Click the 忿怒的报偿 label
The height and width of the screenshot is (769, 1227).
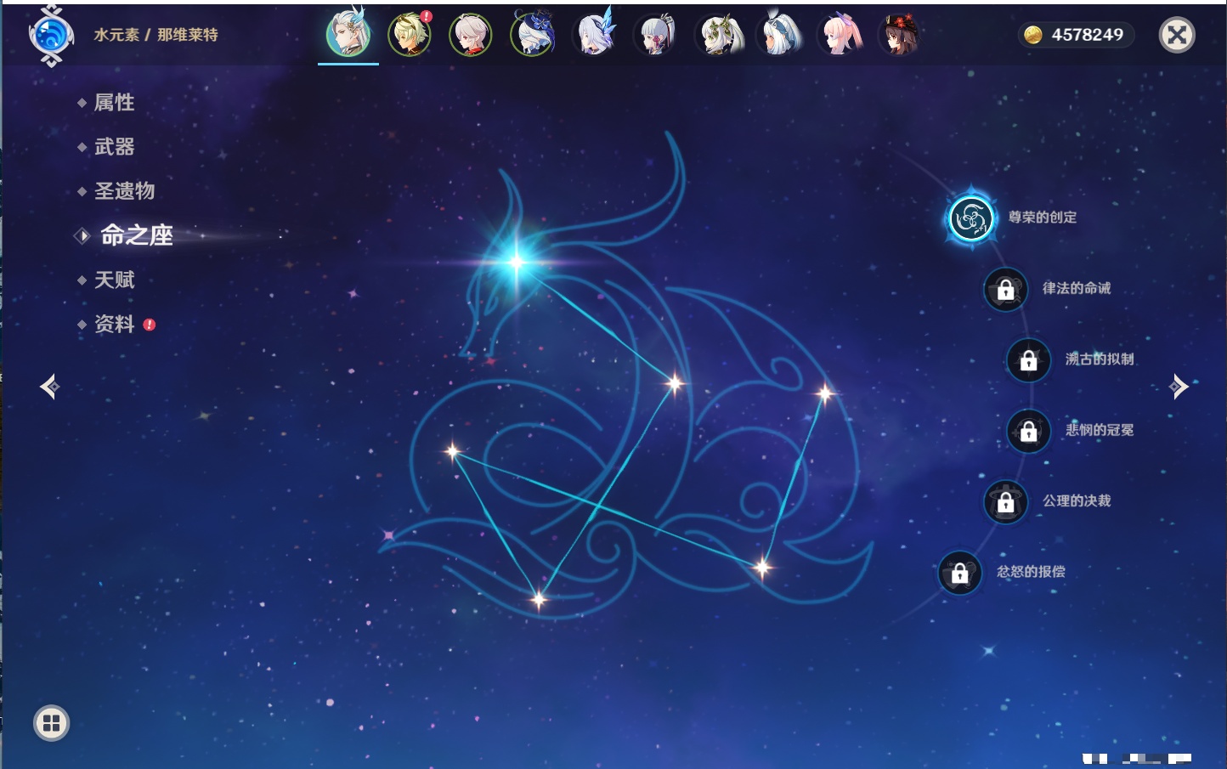coord(1031,572)
